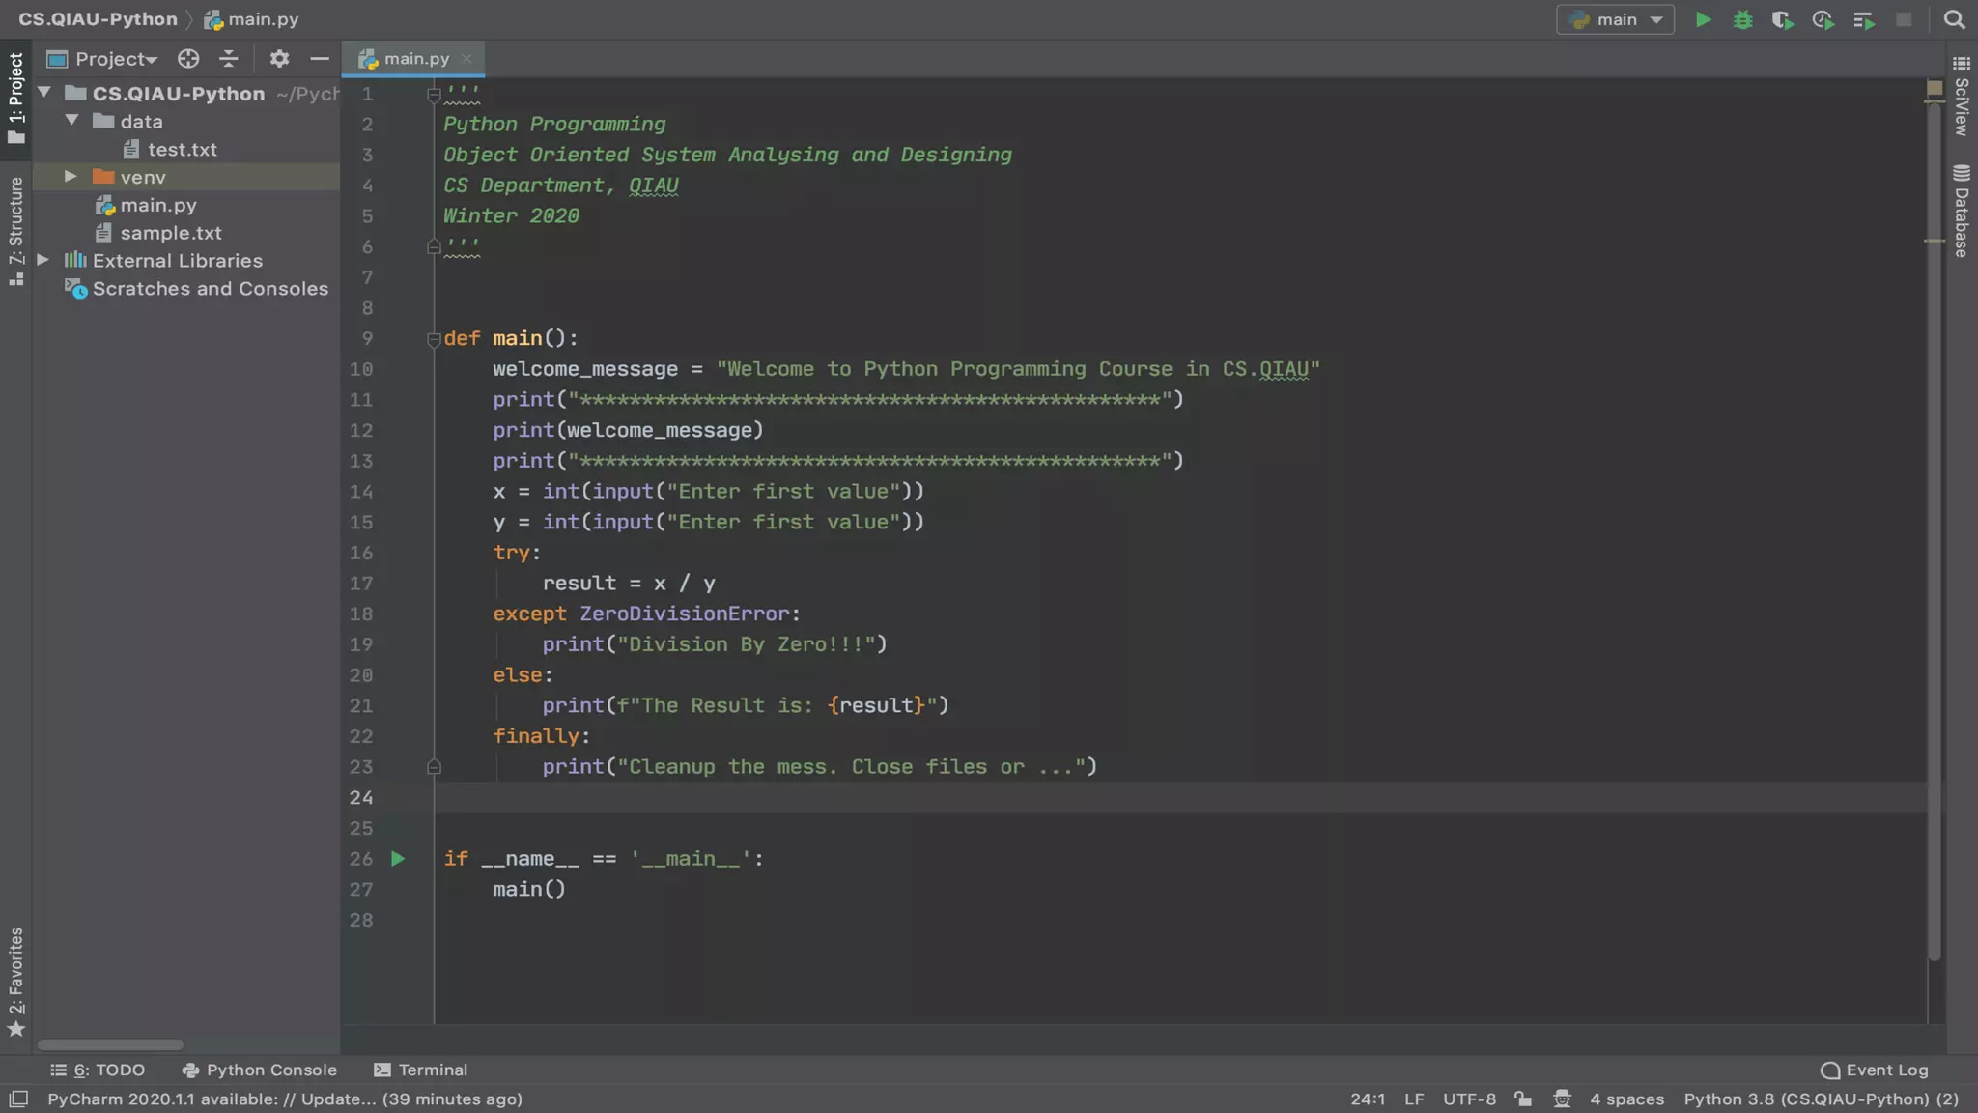
Task: Collapse all in project panel
Action: tap(228, 59)
